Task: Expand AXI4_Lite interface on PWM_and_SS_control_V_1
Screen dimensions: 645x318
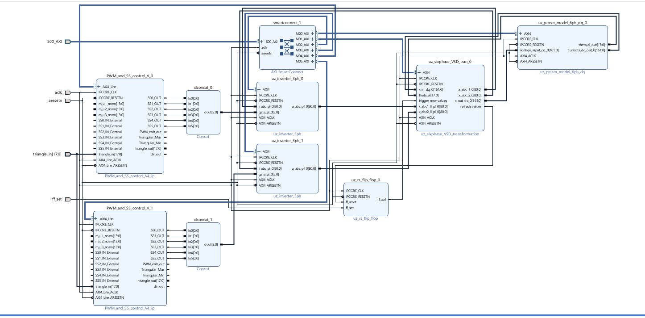Action: click(96, 219)
